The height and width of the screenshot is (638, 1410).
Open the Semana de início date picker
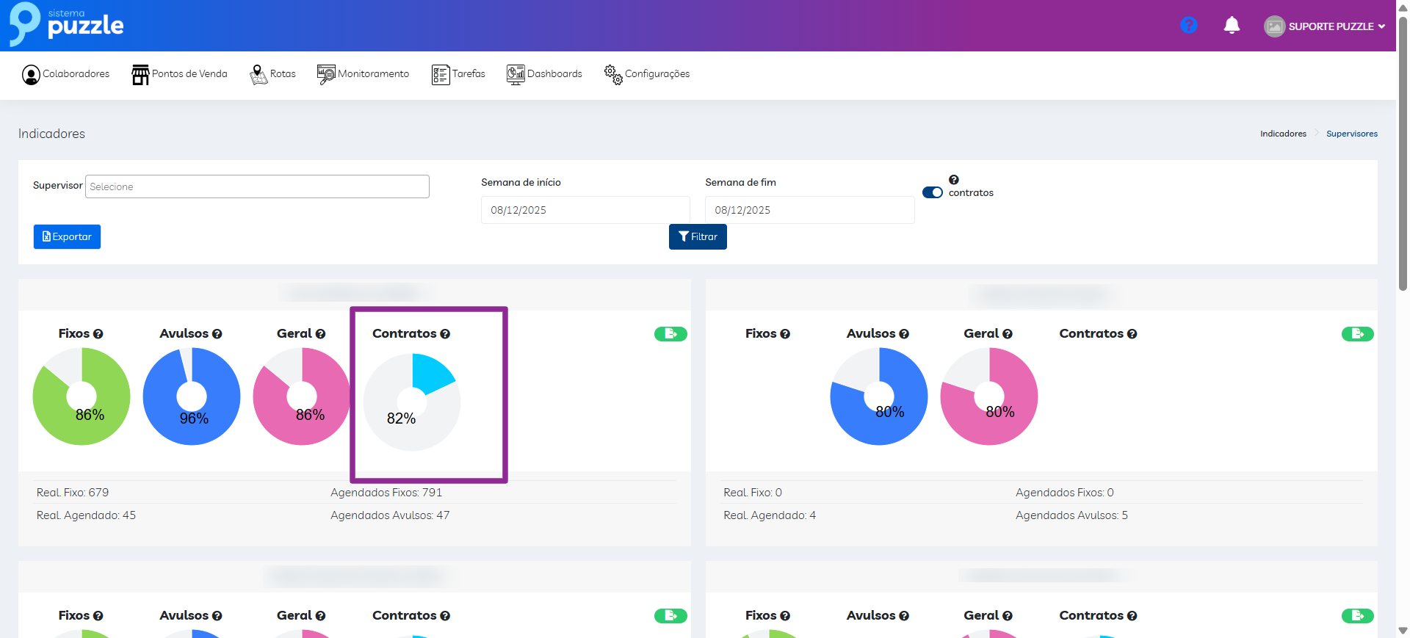click(585, 210)
